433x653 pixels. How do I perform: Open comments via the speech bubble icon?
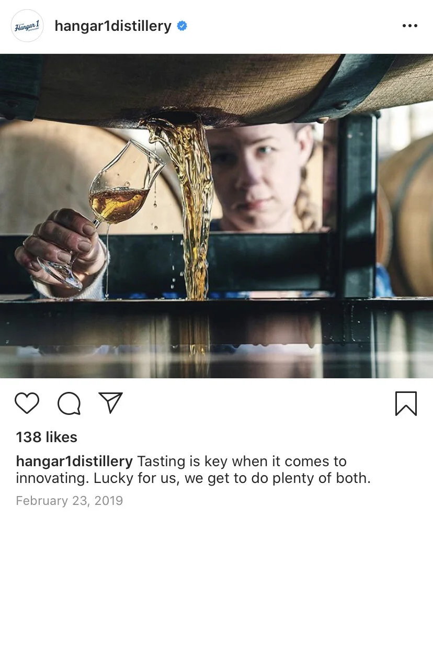(x=69, y=403)
